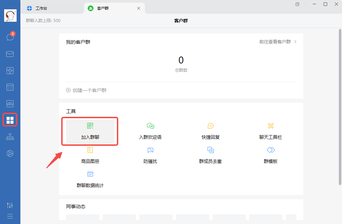Click the Workbench grid icon in sidebar

click(10, 120)
